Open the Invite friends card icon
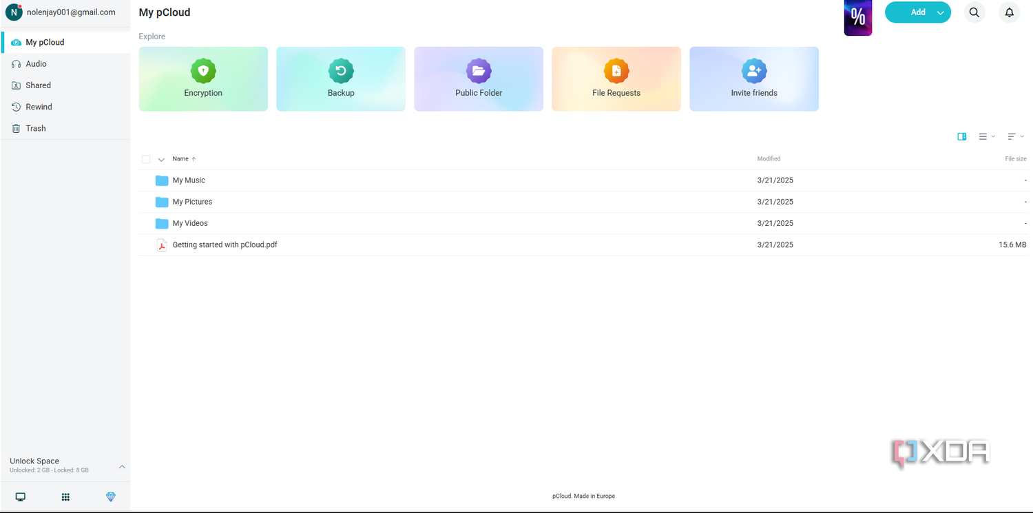1033x513 pixels. [754, 71]
